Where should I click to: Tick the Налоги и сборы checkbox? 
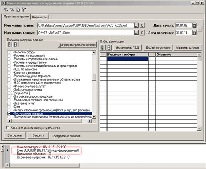[9, 52]
